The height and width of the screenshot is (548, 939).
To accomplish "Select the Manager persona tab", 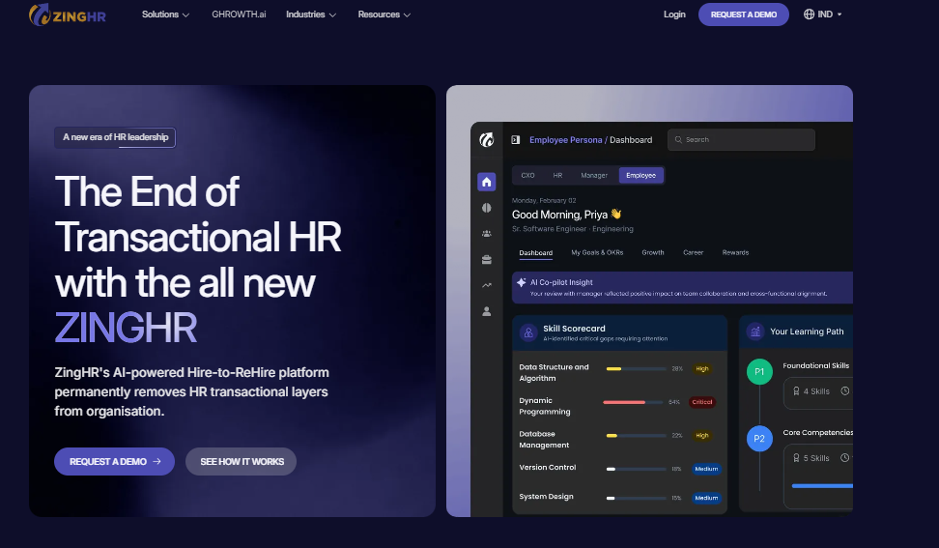I will coord(594,176).
